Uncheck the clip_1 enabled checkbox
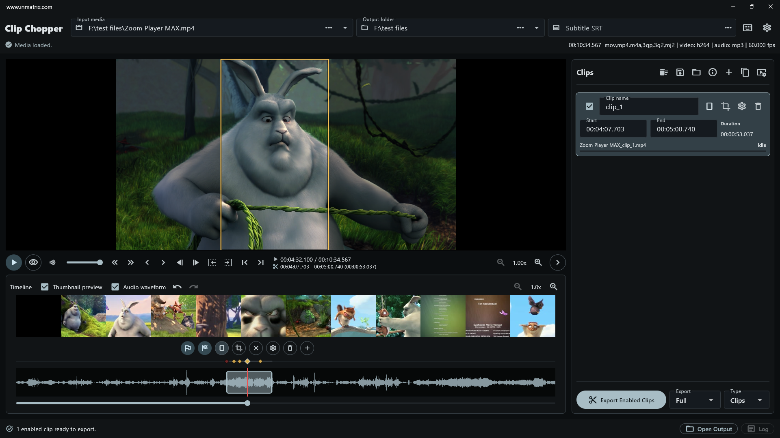The image size is (780, 438). pos(589,106)
